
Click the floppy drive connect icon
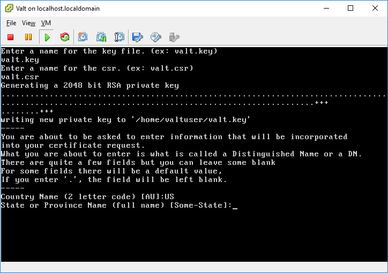point(138,37)
